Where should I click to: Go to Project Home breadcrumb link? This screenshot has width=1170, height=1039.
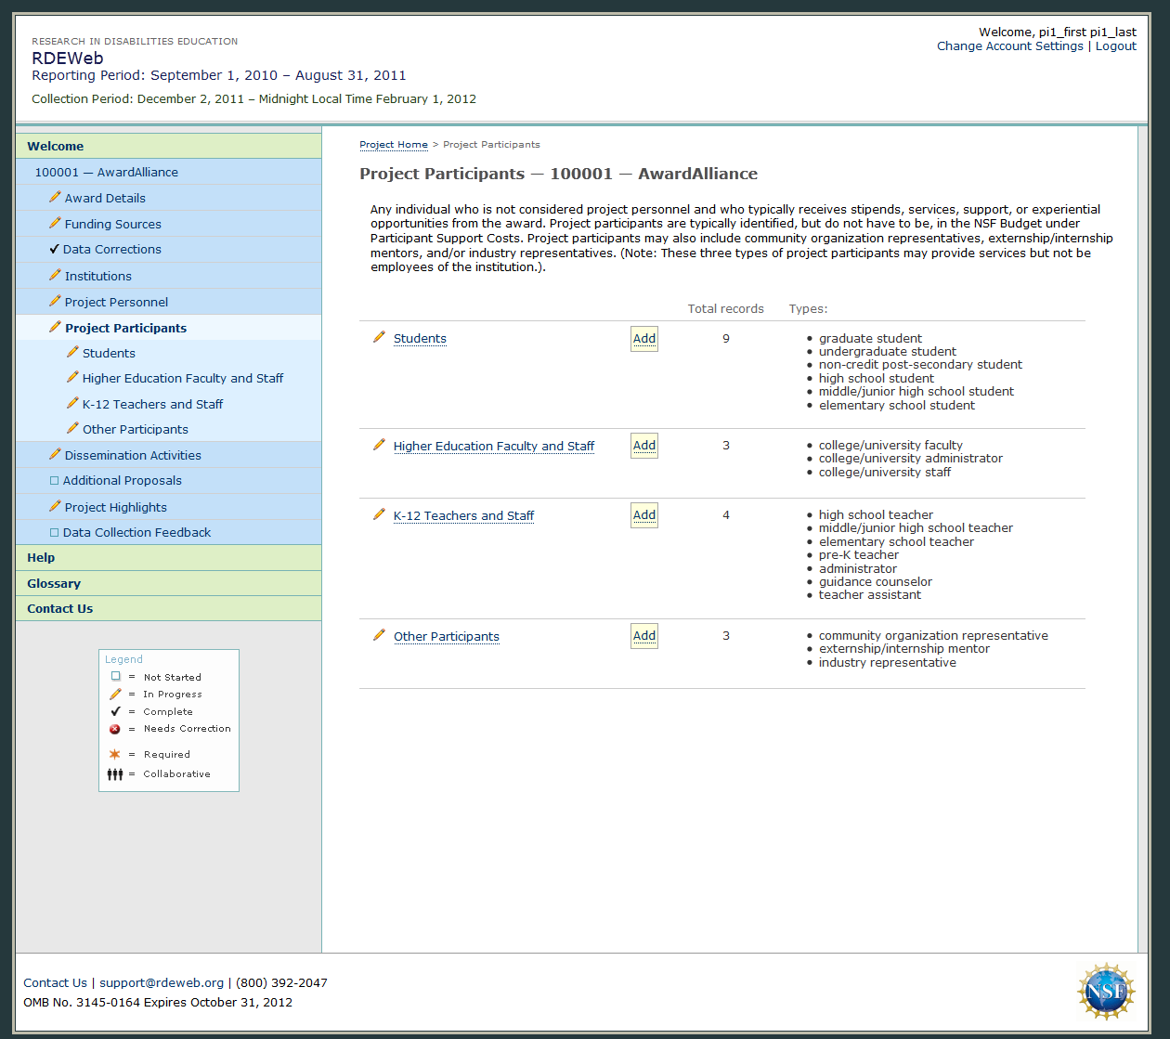tap(394, 145)
